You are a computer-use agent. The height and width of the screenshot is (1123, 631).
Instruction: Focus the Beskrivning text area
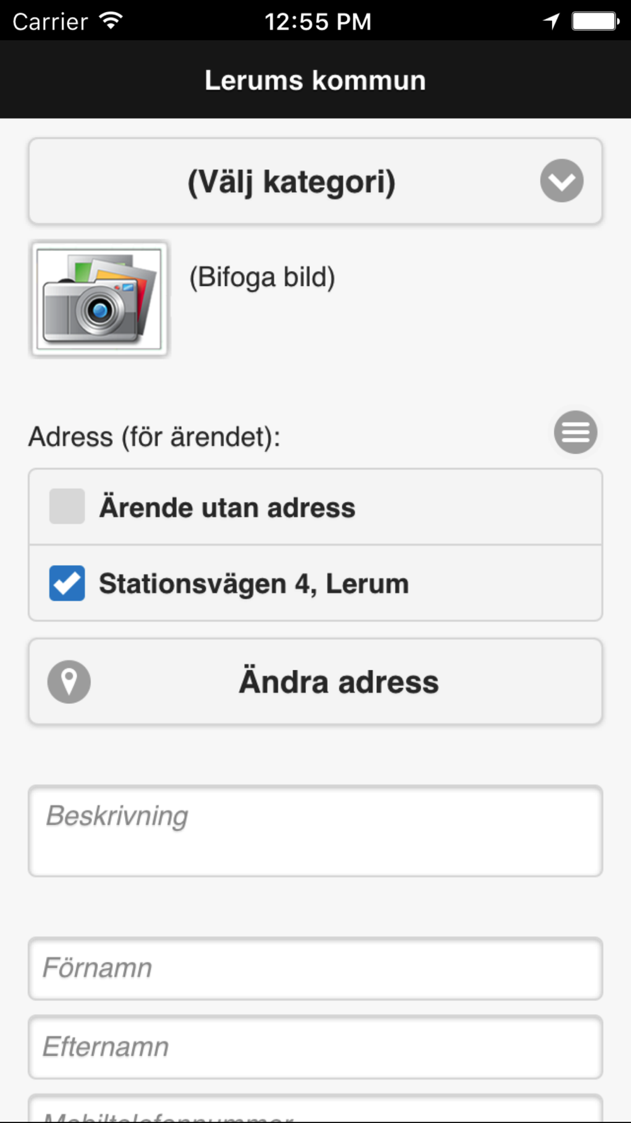[x=315, y=831]
